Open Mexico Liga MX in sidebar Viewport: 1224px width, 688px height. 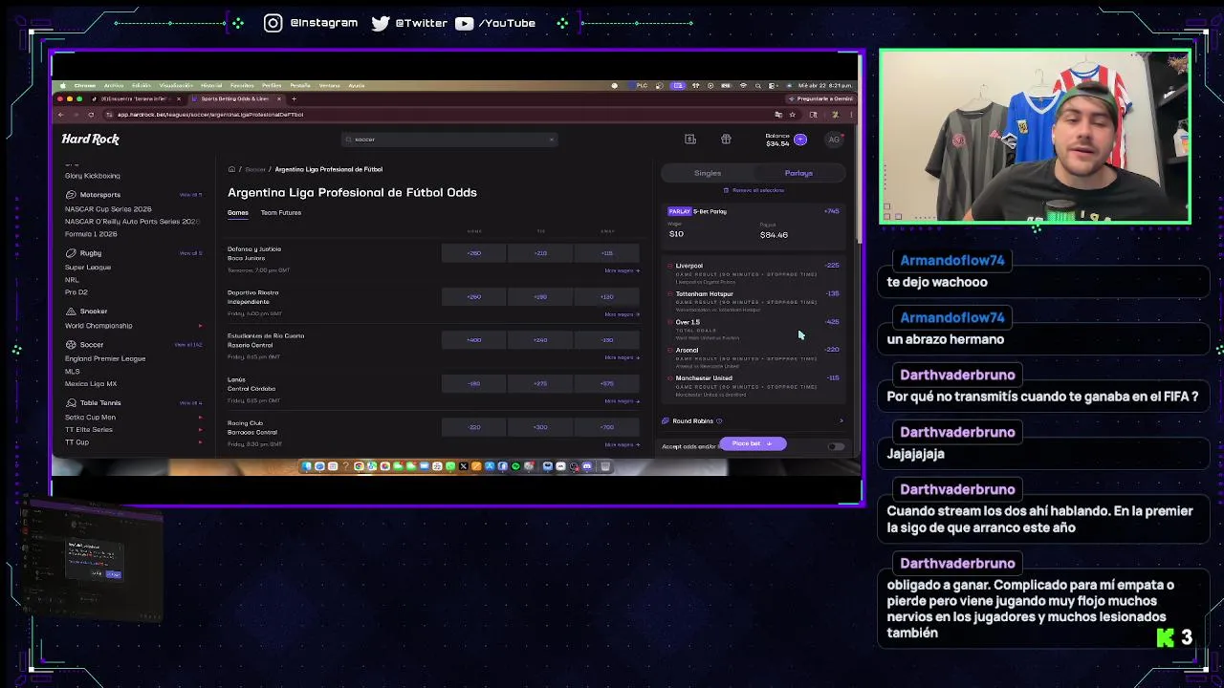pyautogui.click(x=91, y=384)
